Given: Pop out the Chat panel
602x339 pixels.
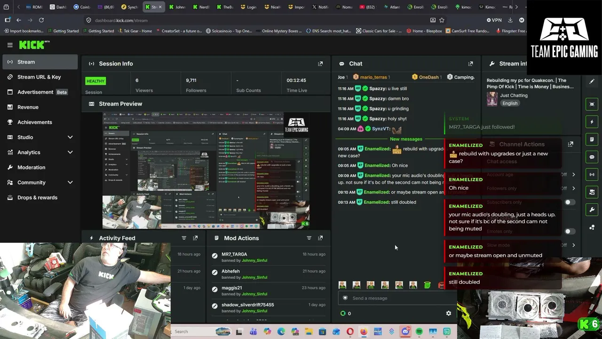Looking at the screenshot, I should (470, 64).
